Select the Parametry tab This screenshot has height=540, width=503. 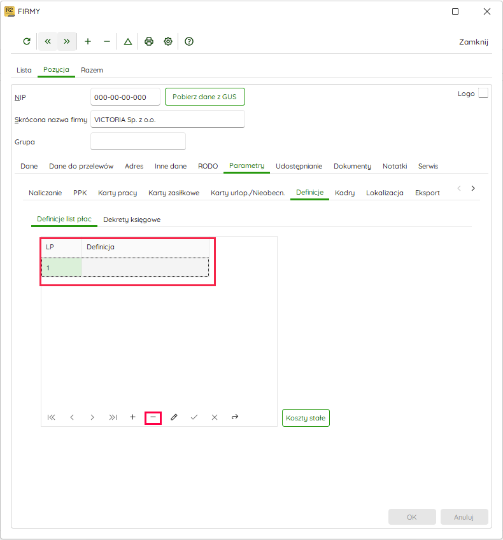(x=247, y=166)
